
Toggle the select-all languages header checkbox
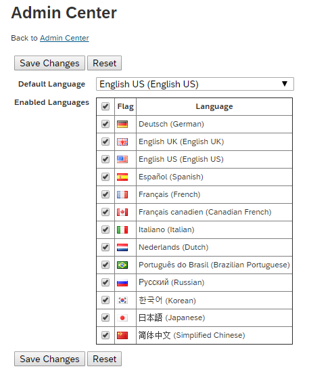[x=105, y=106]
